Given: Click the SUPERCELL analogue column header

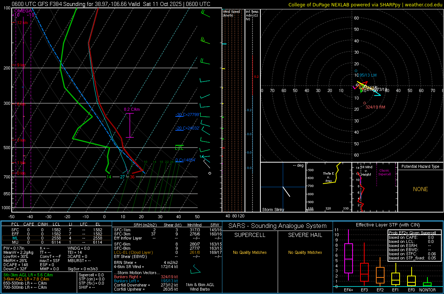Looking at the screenshot, I should point(250,235).
